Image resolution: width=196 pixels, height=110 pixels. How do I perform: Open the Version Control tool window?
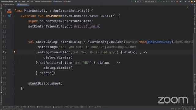8,107
